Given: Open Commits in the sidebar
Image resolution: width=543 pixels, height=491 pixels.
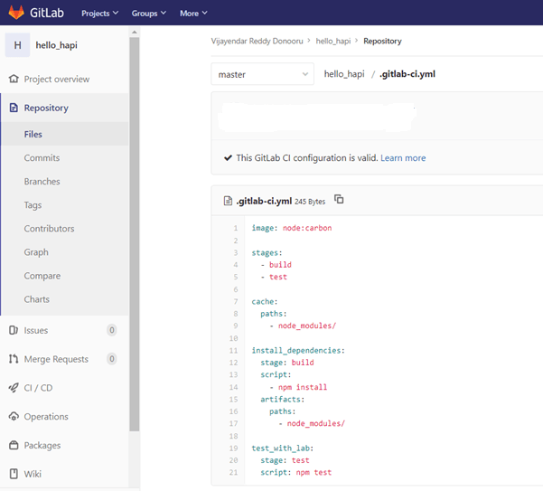Looking at the screenshot, I should [42, 157].
